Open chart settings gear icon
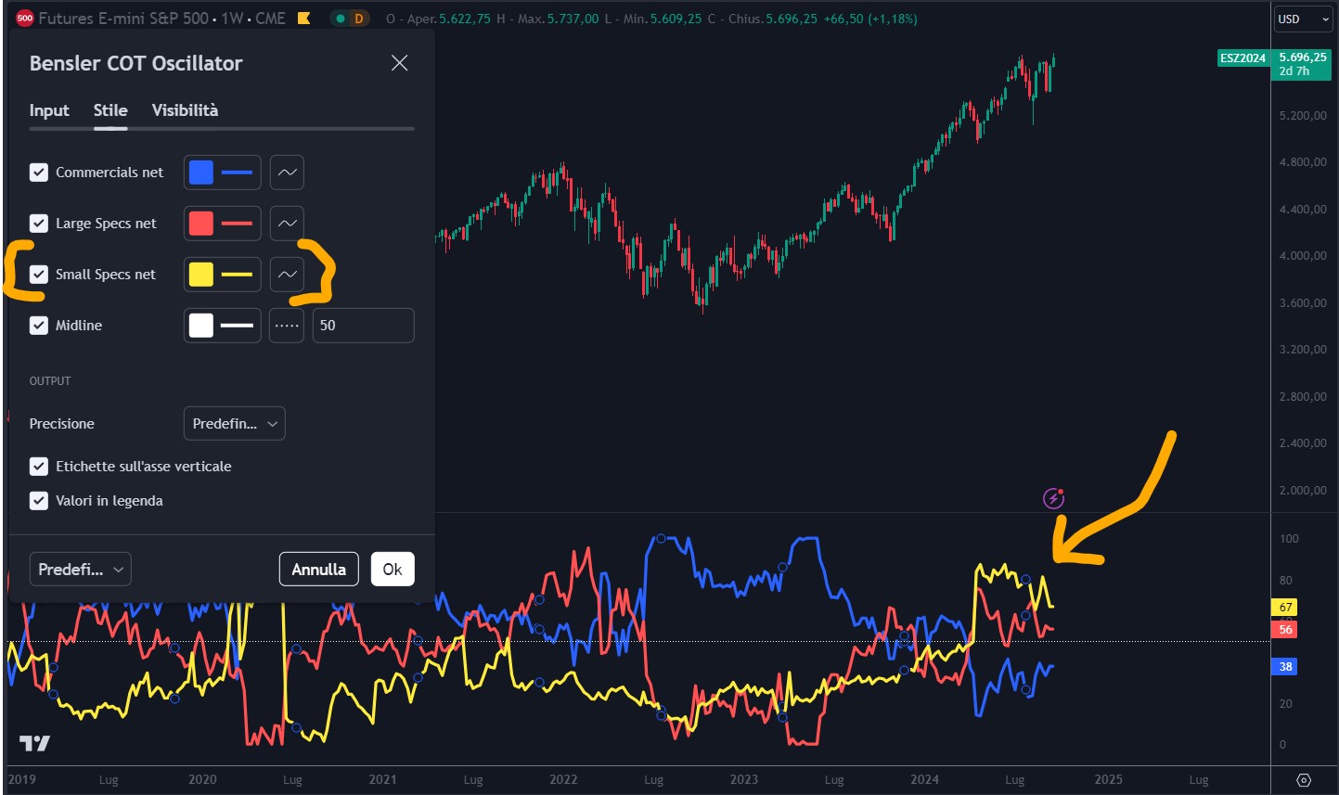The image size is (1339, 795). coord(1304,779)
